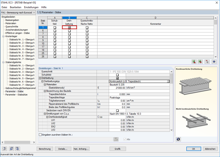Open the Hilfe menu
The image size is (220, 157).
(44, 7)
